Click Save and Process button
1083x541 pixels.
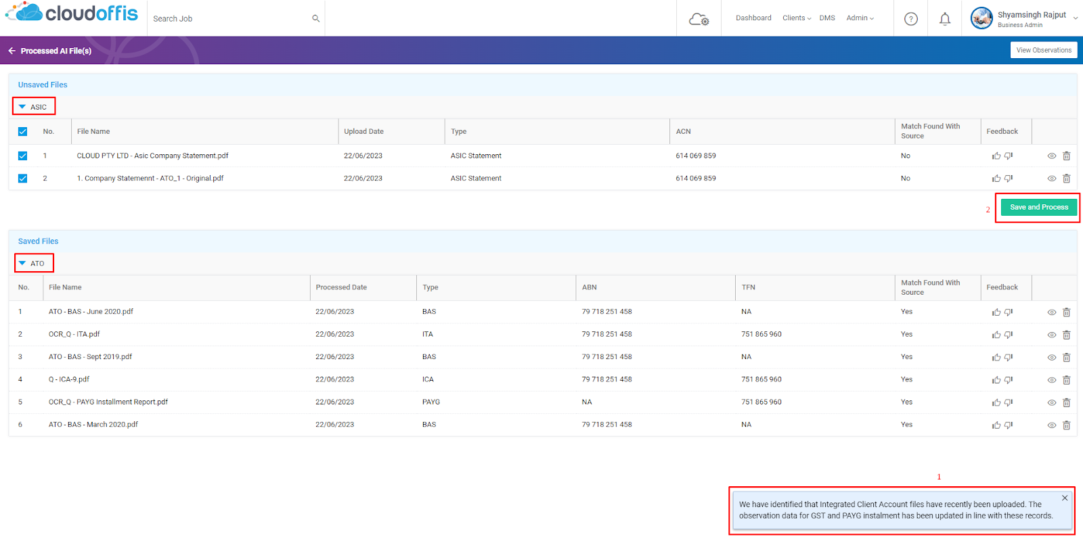tap(1038, 208)
